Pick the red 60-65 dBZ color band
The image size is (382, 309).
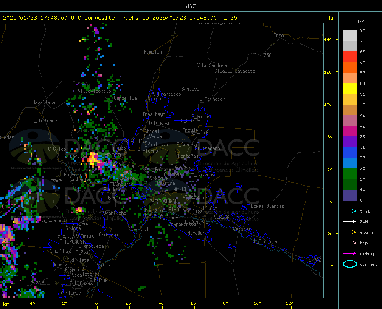pyautogui.click(x=350, y=57)
